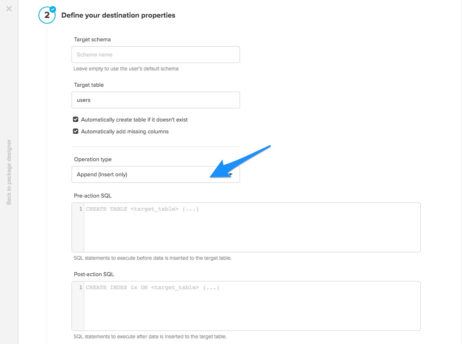Click the Schema name input field
Viewport: 462px width, 344px height.
(x=155, y=54)
